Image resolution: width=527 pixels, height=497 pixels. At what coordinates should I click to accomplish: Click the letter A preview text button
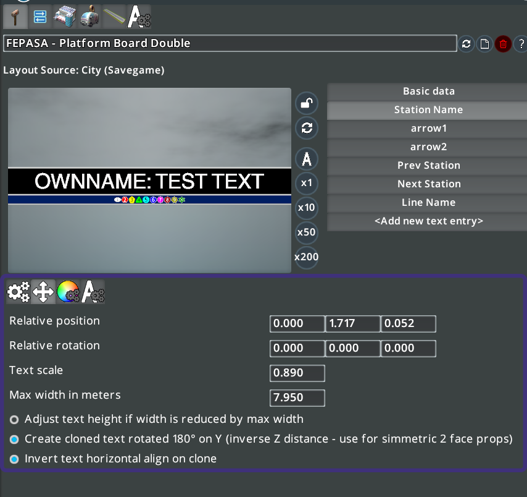pos(307,159)
